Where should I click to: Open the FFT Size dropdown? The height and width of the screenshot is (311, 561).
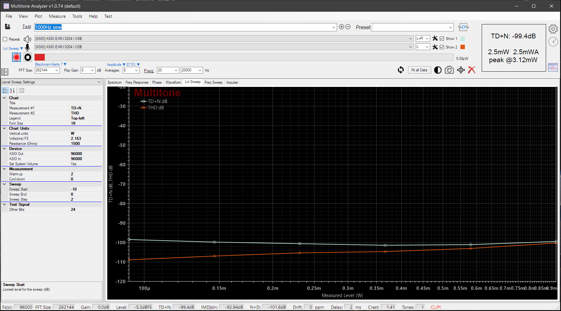(47, 70)
